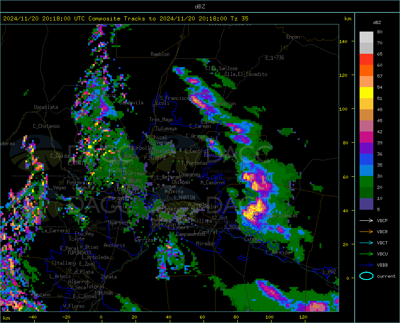Click the 'TUNUYAN' label on map
This screenshot has width=400, height=323.
pyautogui.click(x=103, y=293)
